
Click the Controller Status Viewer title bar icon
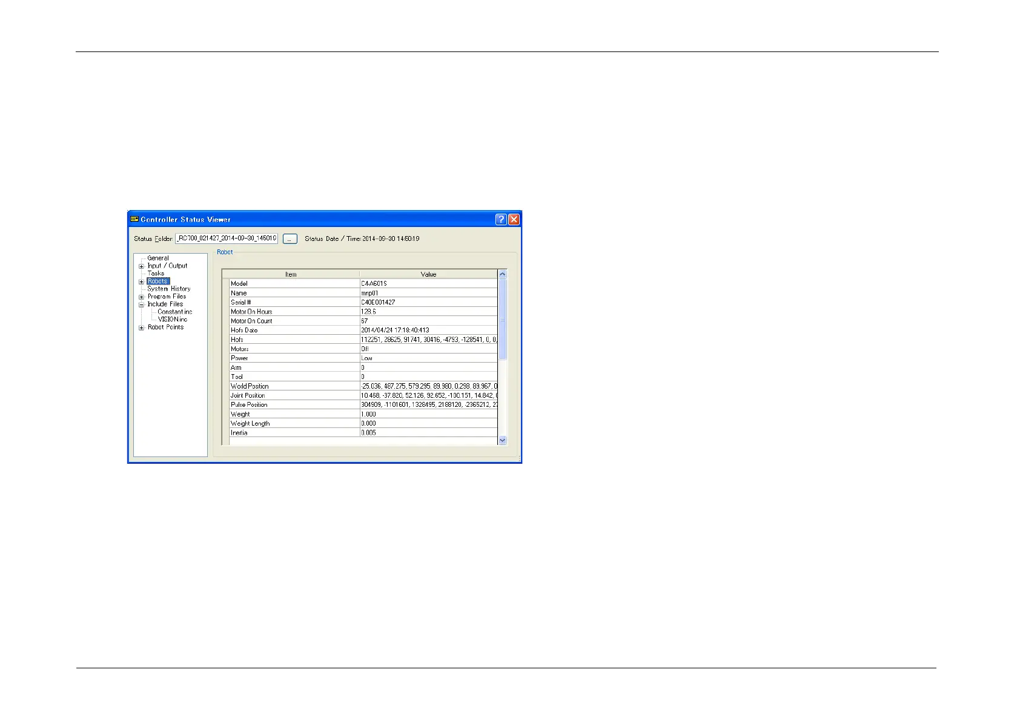pos(134,219)
